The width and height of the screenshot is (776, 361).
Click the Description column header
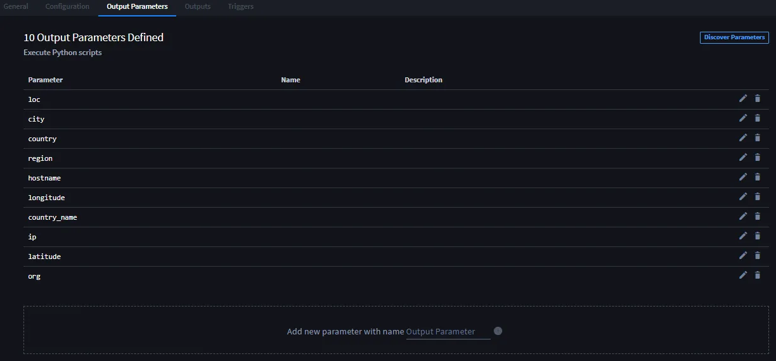424,80
